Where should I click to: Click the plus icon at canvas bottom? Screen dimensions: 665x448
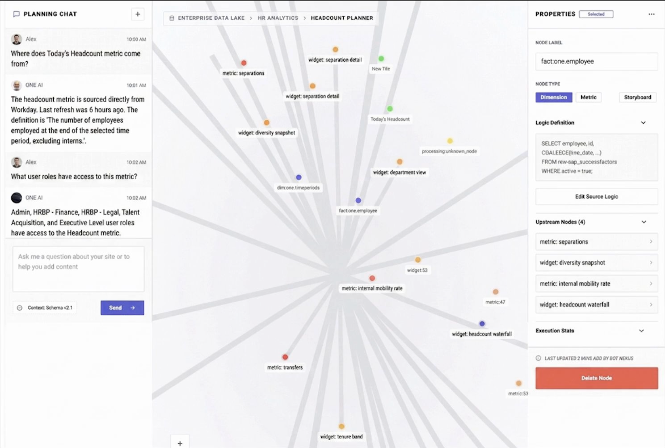[x=180, y=443]
